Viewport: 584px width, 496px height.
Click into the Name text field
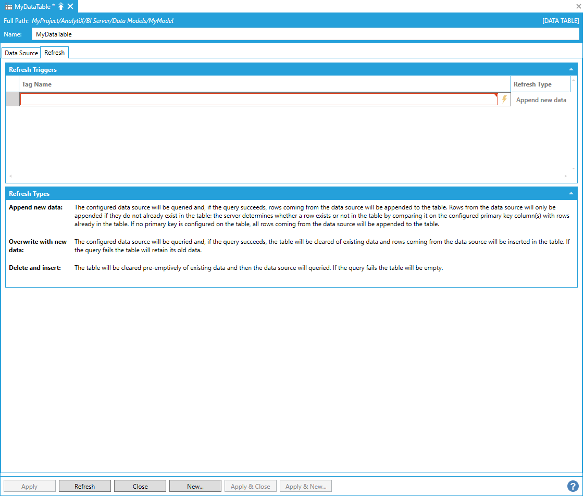click(305, 34)
